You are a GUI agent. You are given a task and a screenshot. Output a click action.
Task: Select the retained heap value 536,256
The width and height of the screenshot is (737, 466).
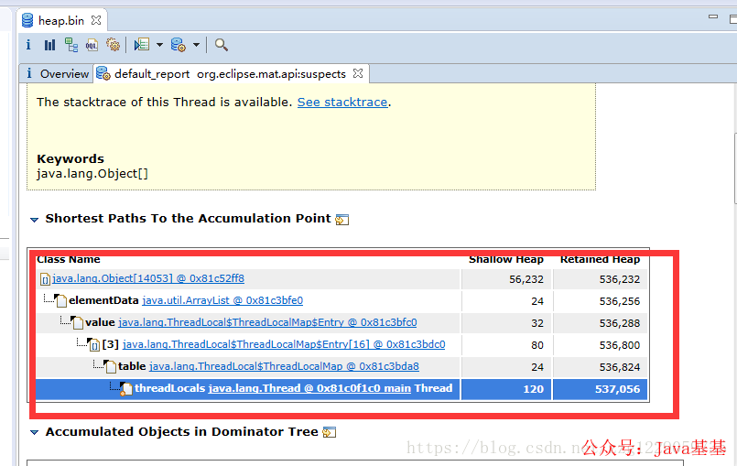click(620, 301)
